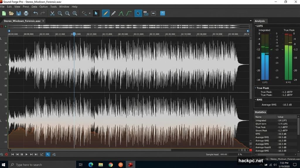Cut the selection with the Scissors icon
This screenshot has width=300, height=168.
point(52,13)
